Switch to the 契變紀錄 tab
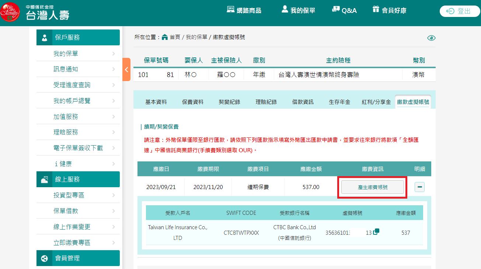481x269 pixels. tap(229, 102)
